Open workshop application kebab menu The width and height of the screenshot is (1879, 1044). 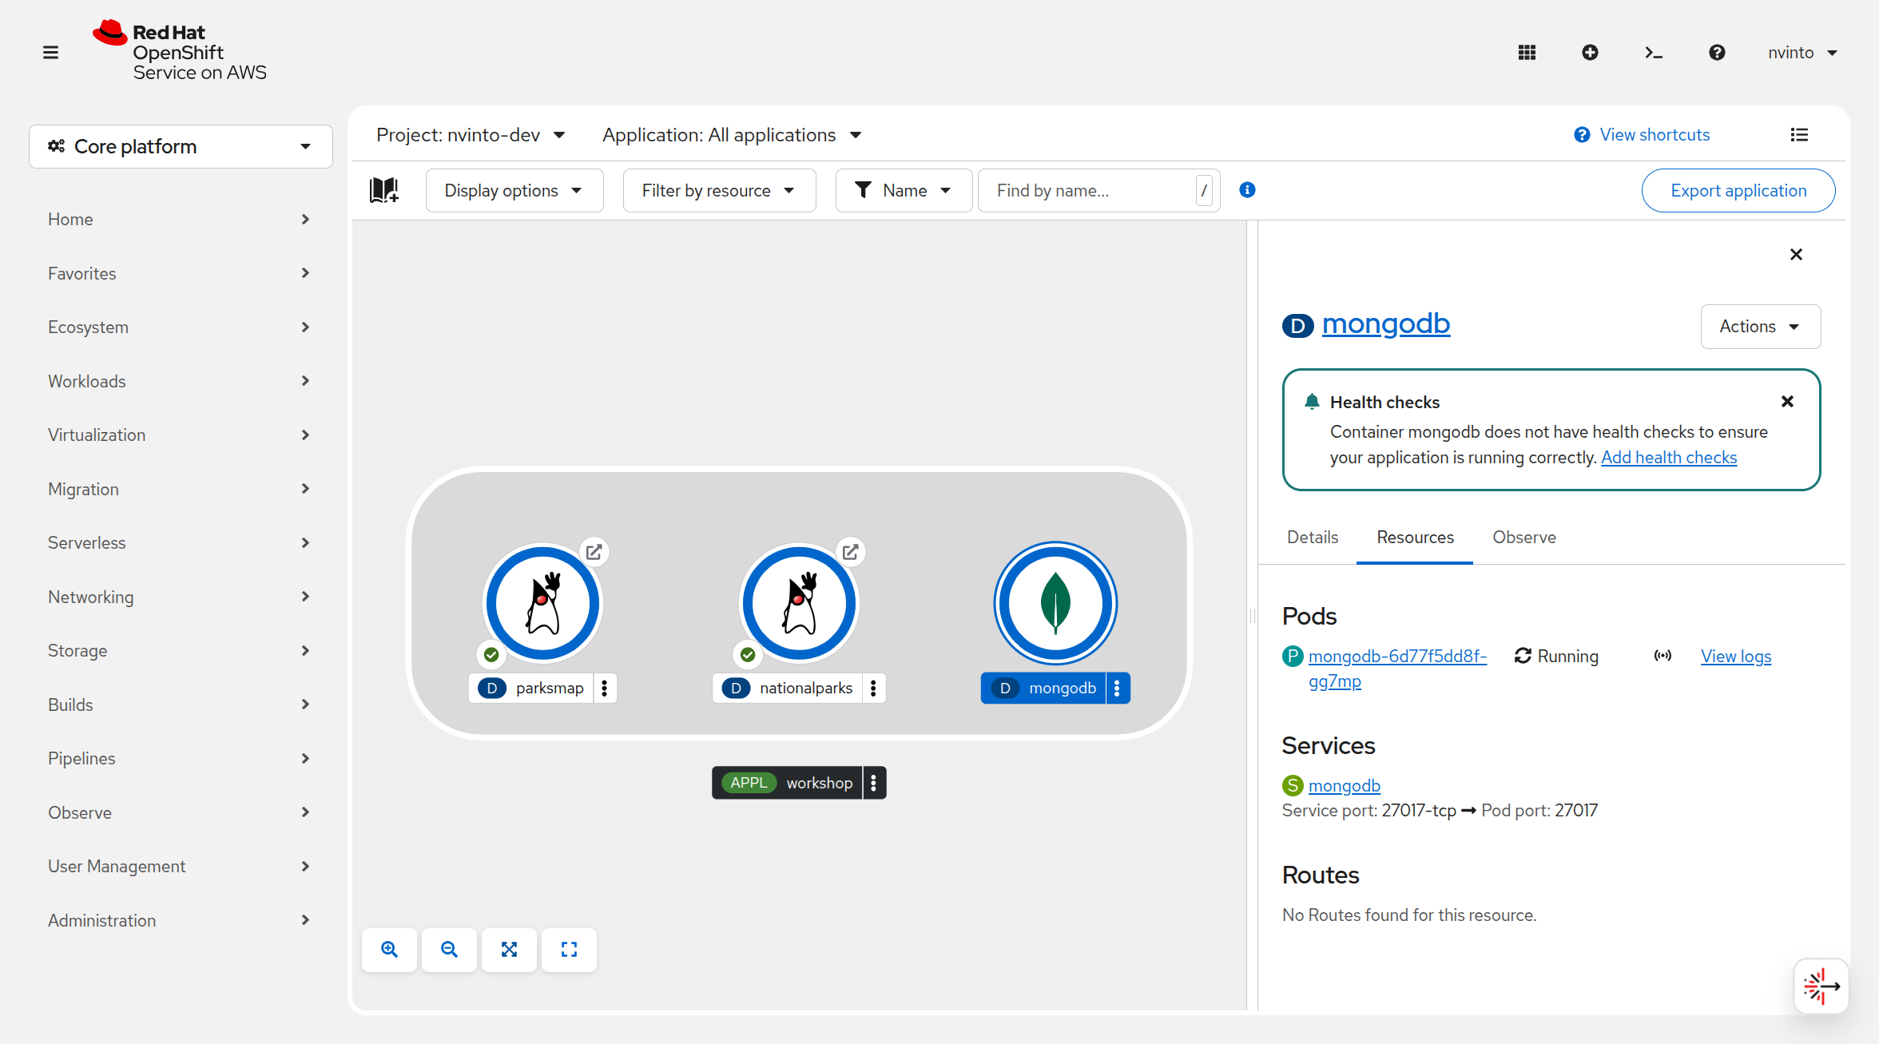873,783
